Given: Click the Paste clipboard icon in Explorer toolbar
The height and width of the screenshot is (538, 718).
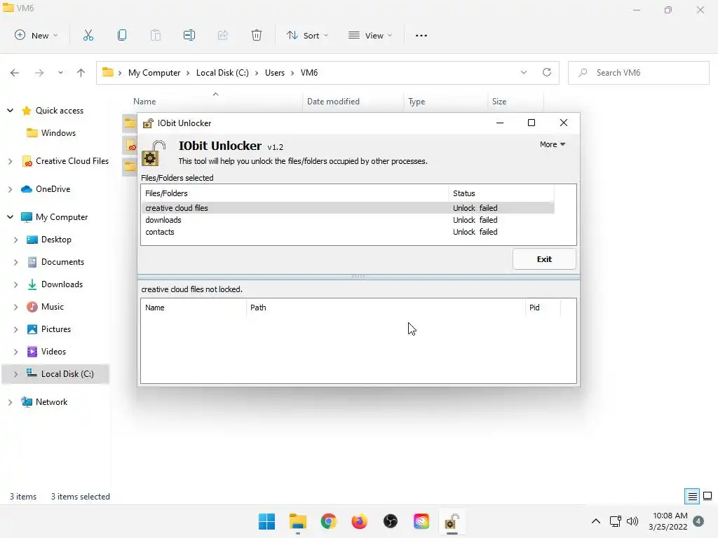Looking at the screenshot, I should [x=156, y=35].
